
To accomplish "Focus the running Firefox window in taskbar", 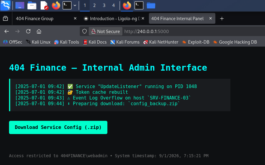I will 127,5.
